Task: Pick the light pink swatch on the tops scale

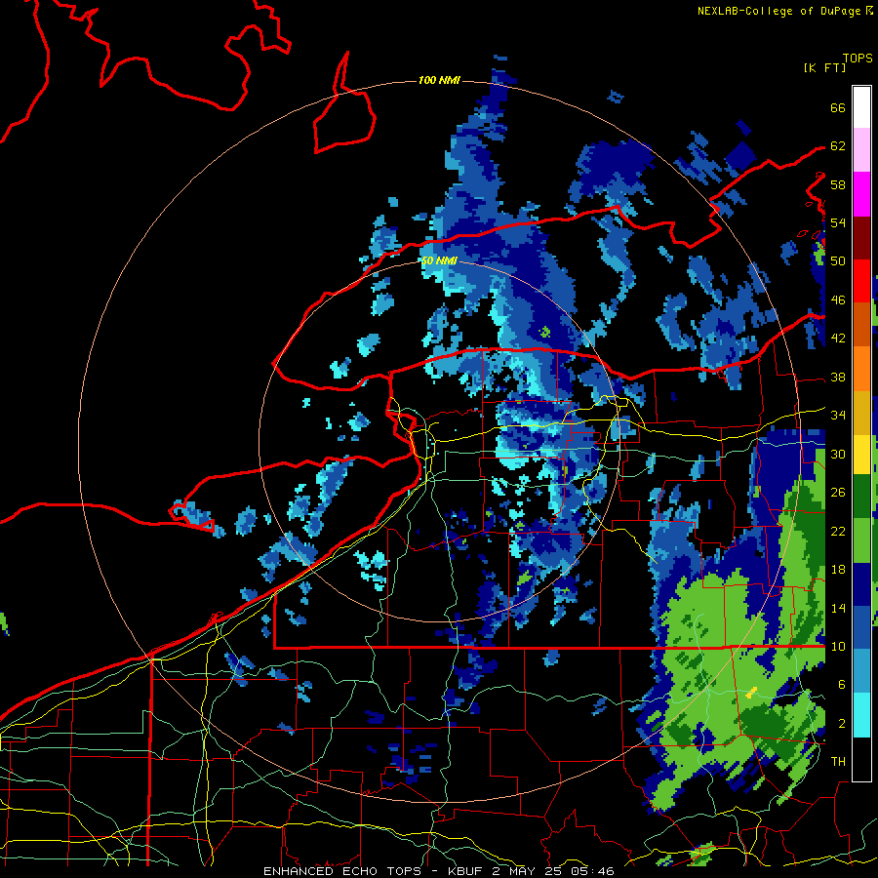Action: point(861,150)
